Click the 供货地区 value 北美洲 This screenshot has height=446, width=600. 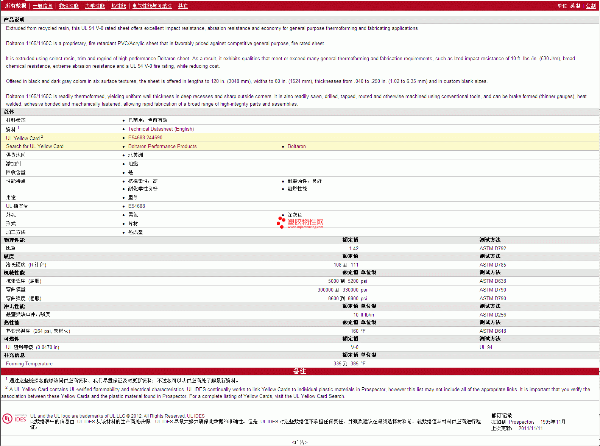(x=136, y=155)
